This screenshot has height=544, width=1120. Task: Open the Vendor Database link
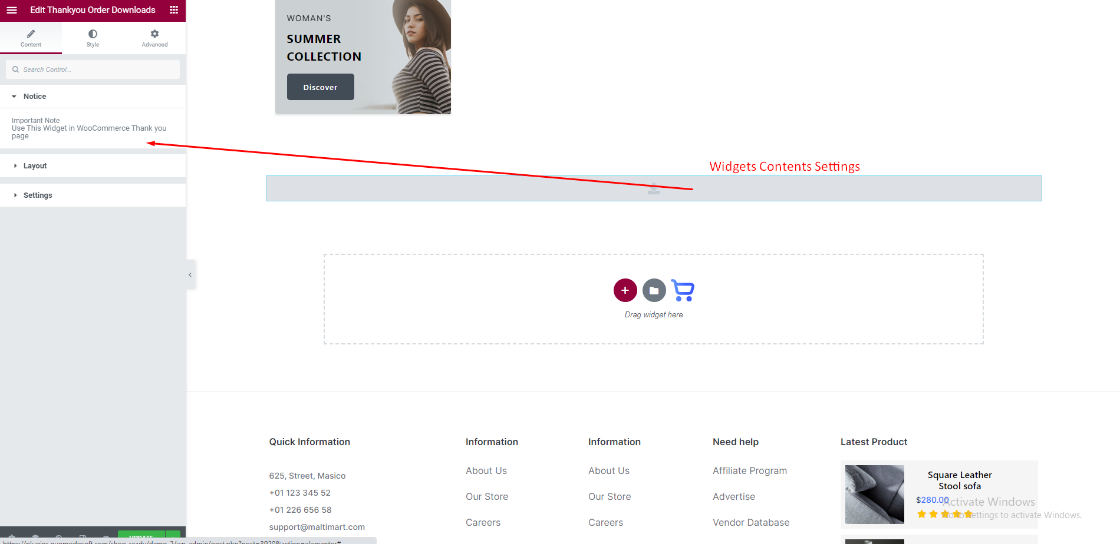tap(750, 522)
